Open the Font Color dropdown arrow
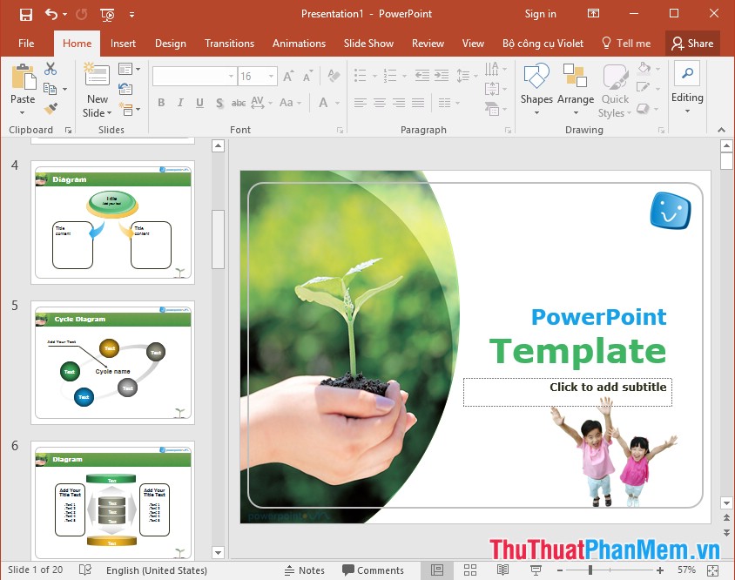 [338, 103]
